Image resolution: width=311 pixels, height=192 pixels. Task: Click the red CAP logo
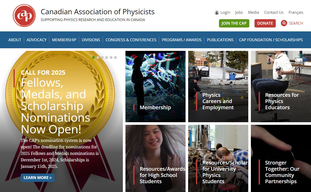(24, 16)
